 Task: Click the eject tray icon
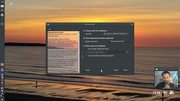coord(2,93)
